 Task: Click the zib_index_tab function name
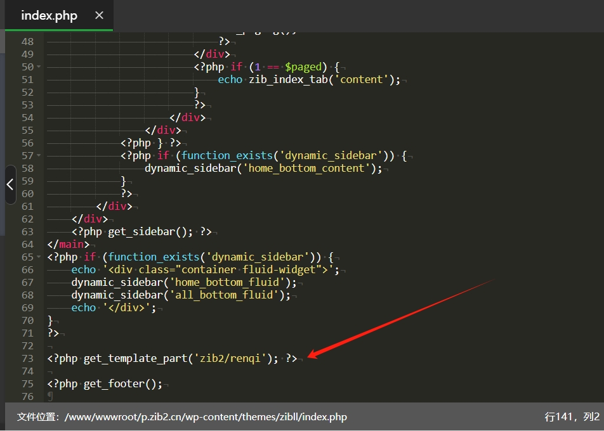pos(288,79)
